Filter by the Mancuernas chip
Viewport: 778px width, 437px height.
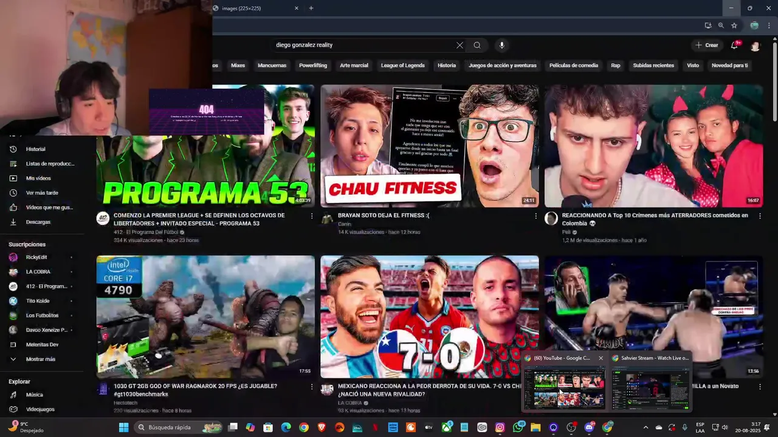[272, 66]
